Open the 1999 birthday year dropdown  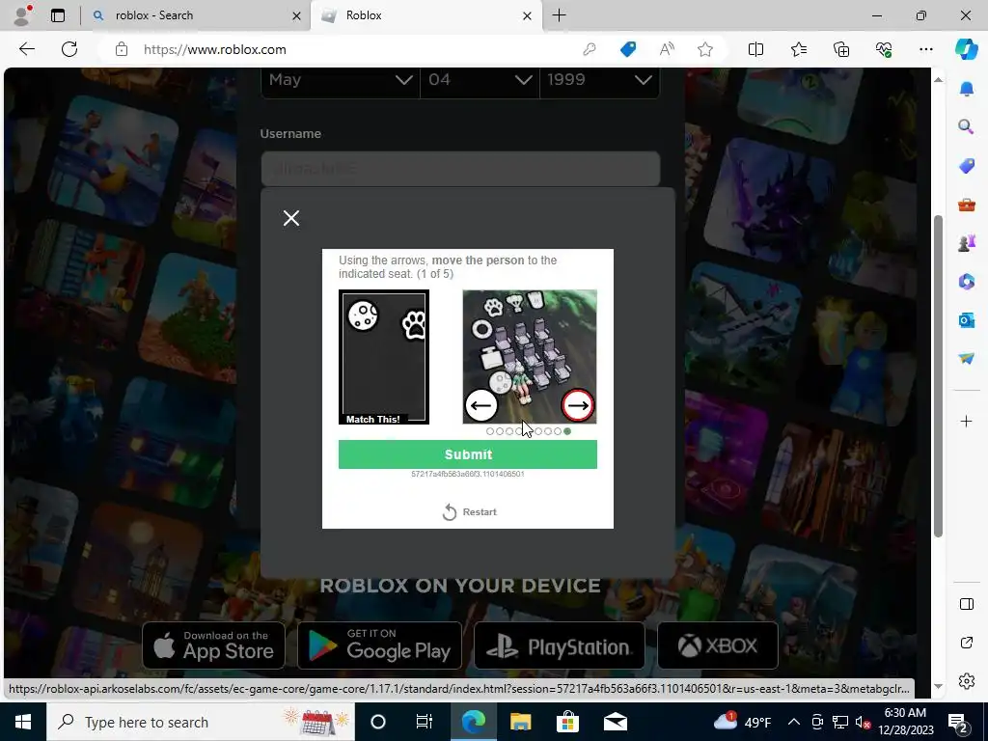(x=599, y=81)
